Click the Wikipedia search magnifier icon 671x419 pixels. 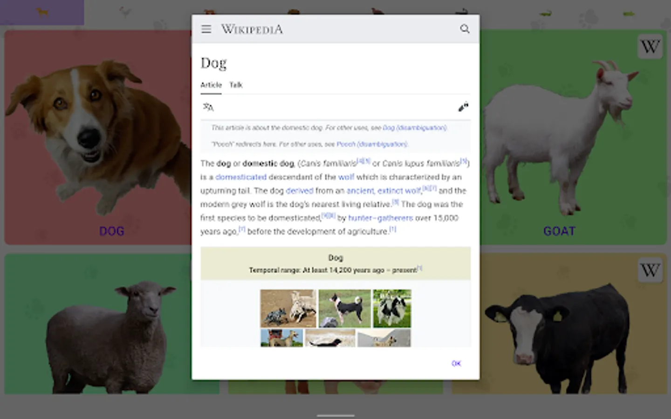tap(465, 29)
